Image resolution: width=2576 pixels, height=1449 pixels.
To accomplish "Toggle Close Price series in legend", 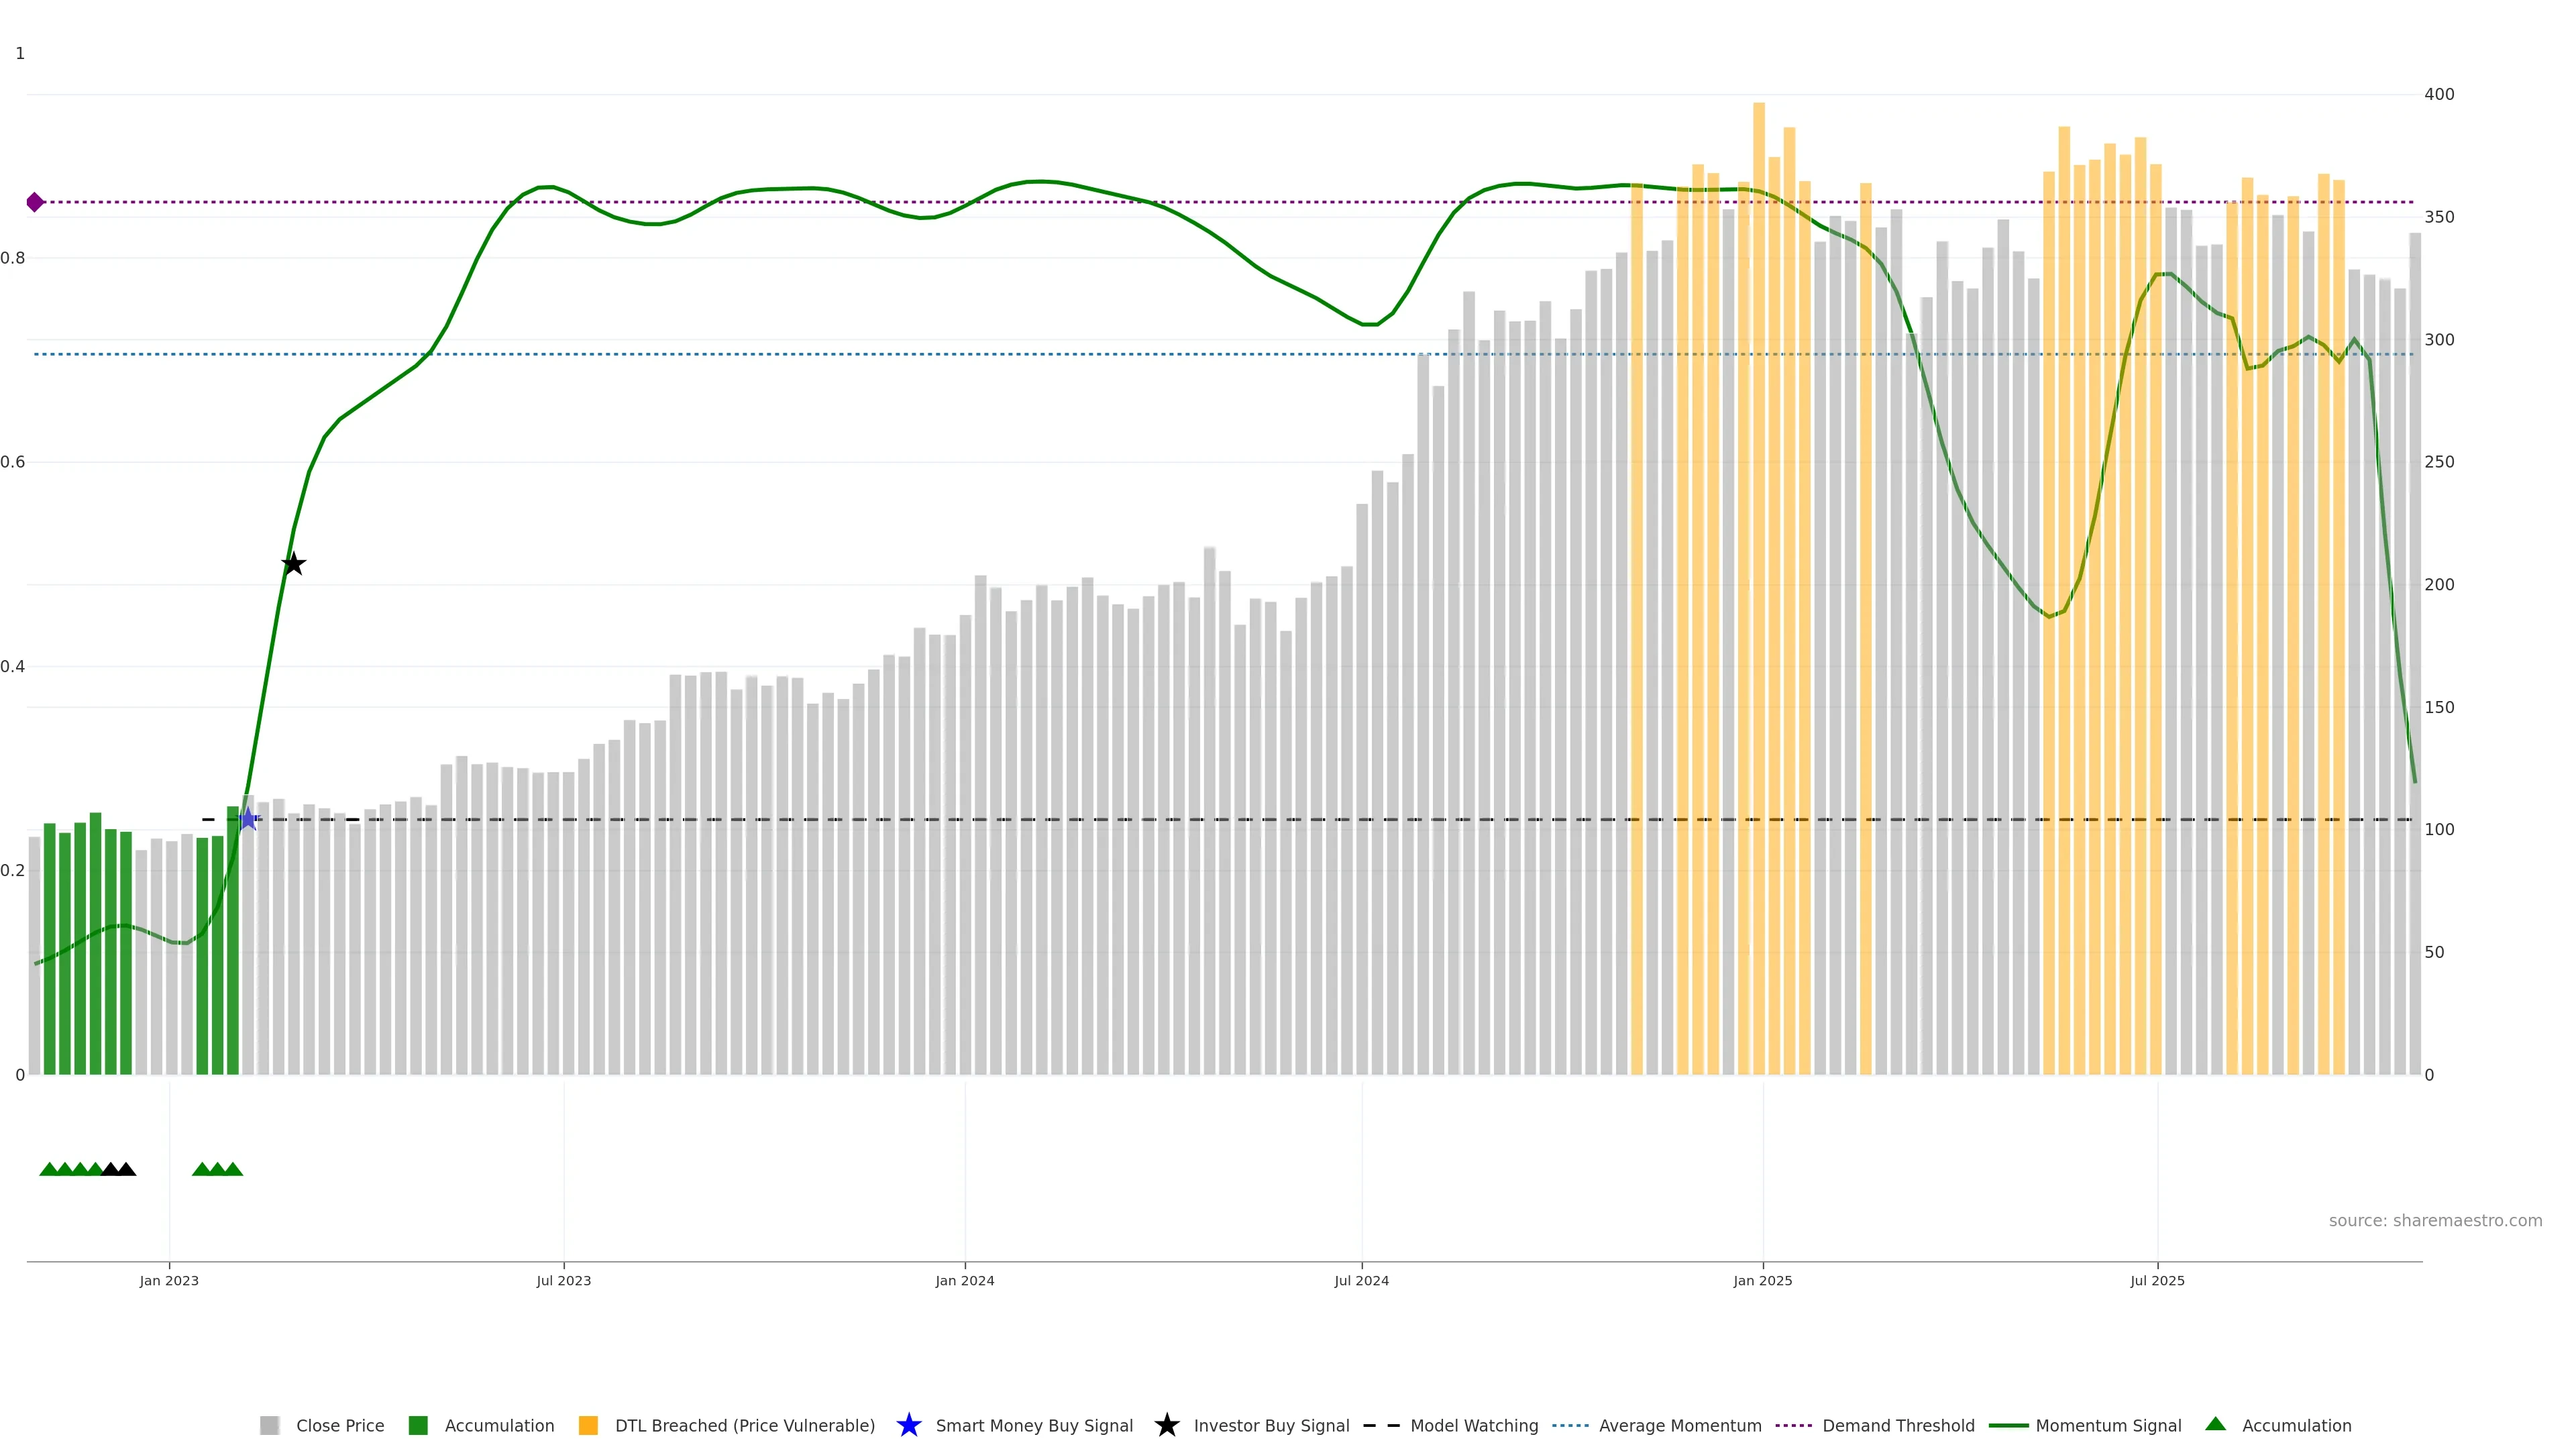I will pos(339,1426).
